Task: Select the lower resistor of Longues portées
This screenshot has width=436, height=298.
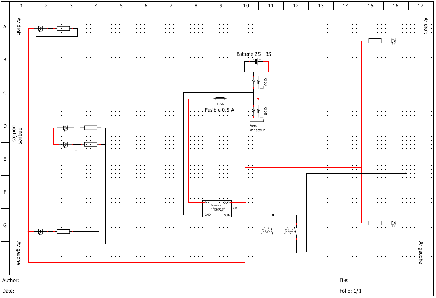Action: pyautogui.click(x=91, y=145)
